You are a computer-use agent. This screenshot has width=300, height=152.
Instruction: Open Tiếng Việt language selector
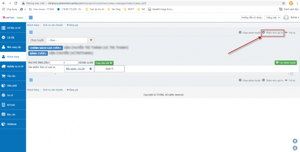pyautogui.click(x=273, y=17)
